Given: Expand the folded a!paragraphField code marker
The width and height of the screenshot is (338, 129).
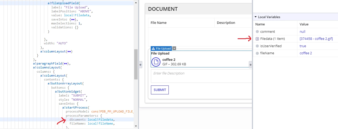Looking at the screenshot, I should pyautogui.click(x=66, y=63).
